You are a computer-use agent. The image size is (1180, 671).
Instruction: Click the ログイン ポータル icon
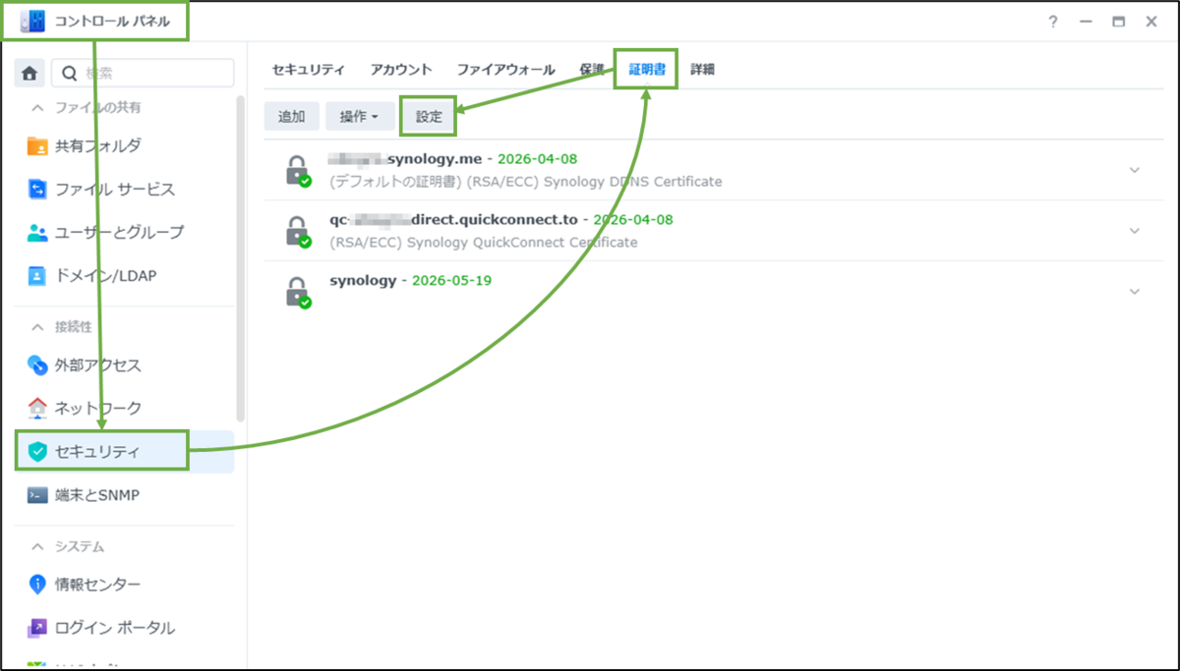(37, 628)
